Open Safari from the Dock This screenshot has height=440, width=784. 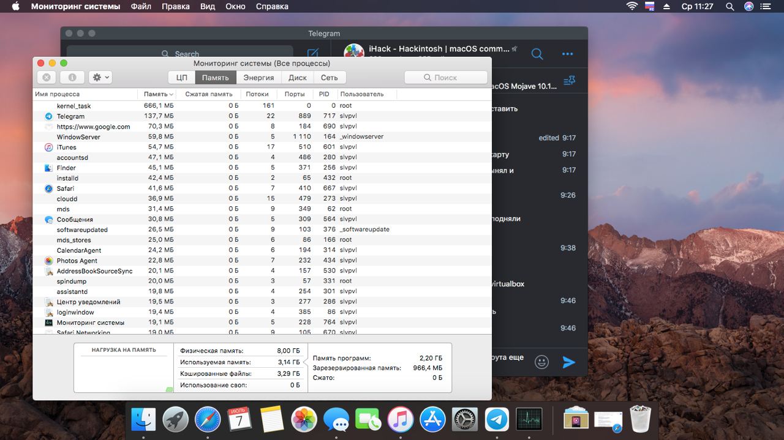pos(208,419)
